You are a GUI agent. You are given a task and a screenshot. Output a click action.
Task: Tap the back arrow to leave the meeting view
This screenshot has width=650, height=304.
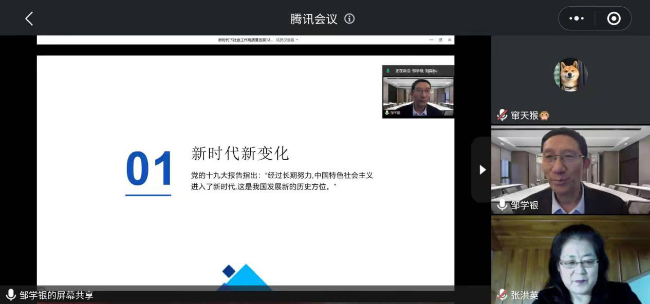tap(29, 19)
